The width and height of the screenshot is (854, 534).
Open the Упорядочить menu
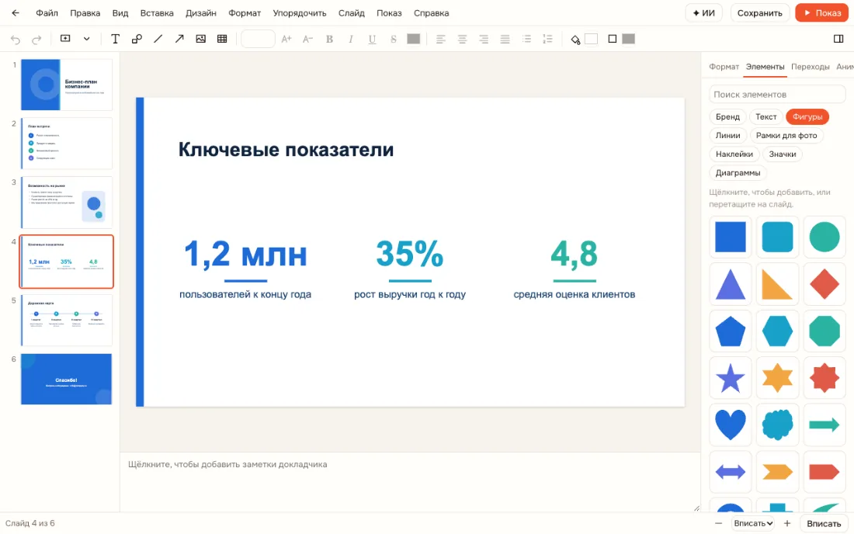coord(300,13)
